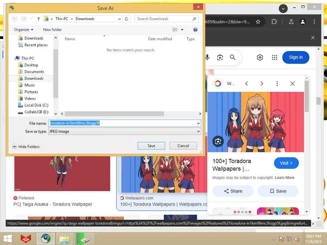Open Chrome three-dot menu
The image size is (327, 245).
[x=314, y=22]
